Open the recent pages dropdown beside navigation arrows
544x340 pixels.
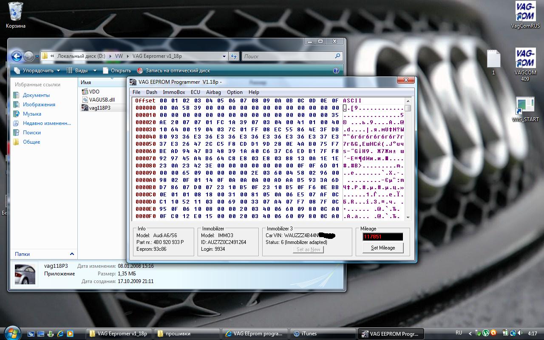coord(37,56)
